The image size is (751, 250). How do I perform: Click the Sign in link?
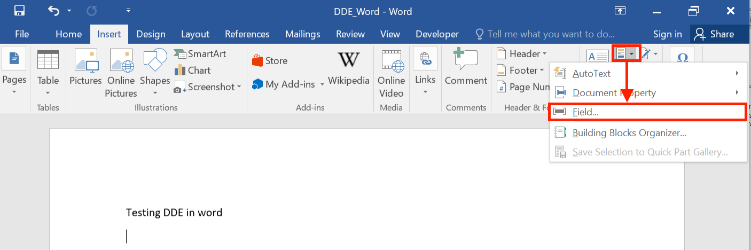pyautogui.click(x=667, y=34)
